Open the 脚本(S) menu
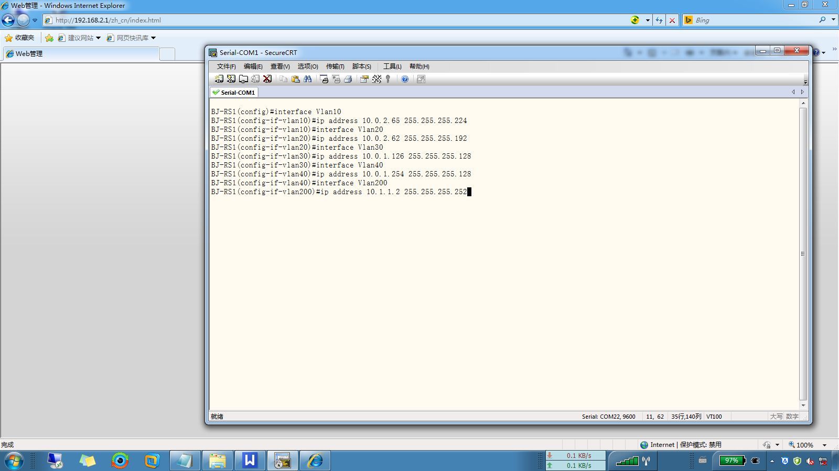839x471 pixels. (x=362, y=66)
